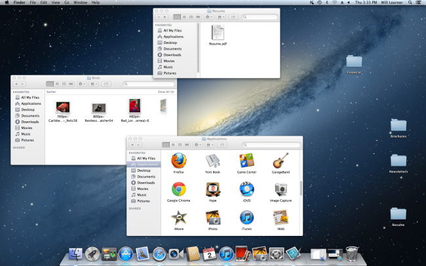Open the Action gear dropdown in Applications window
Image resolution: width=426 pixels, height=266 pixels.
point(199,144)
